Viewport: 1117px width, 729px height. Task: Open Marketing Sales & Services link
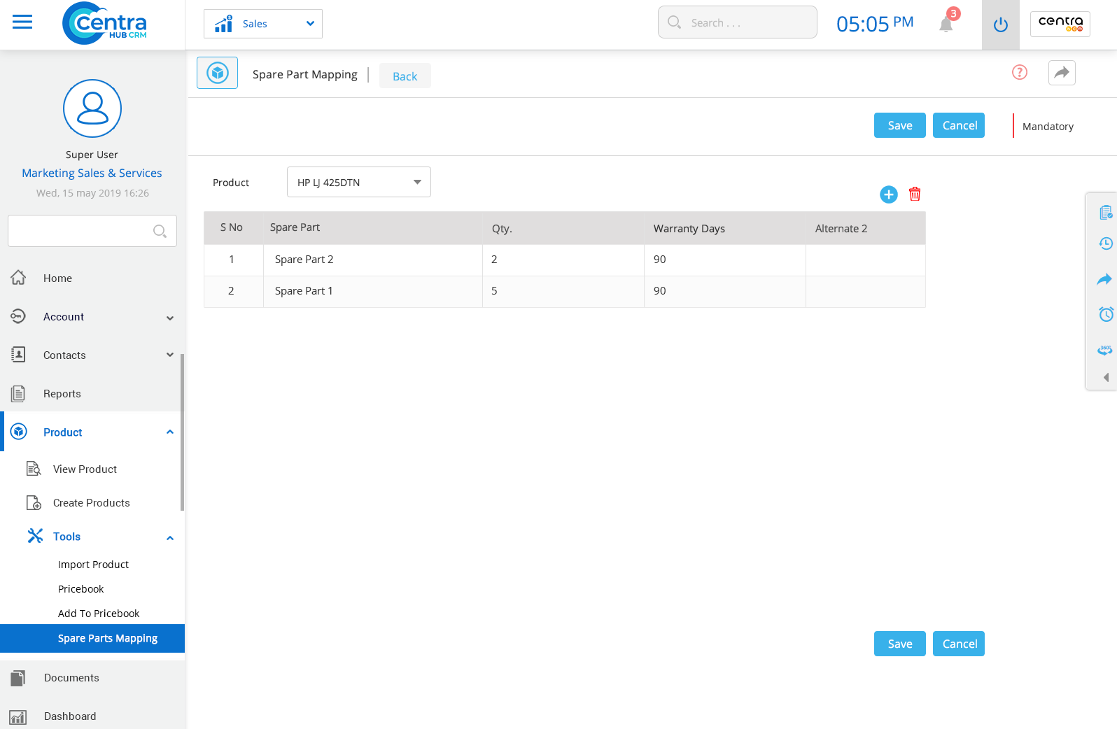coord(92,173)
